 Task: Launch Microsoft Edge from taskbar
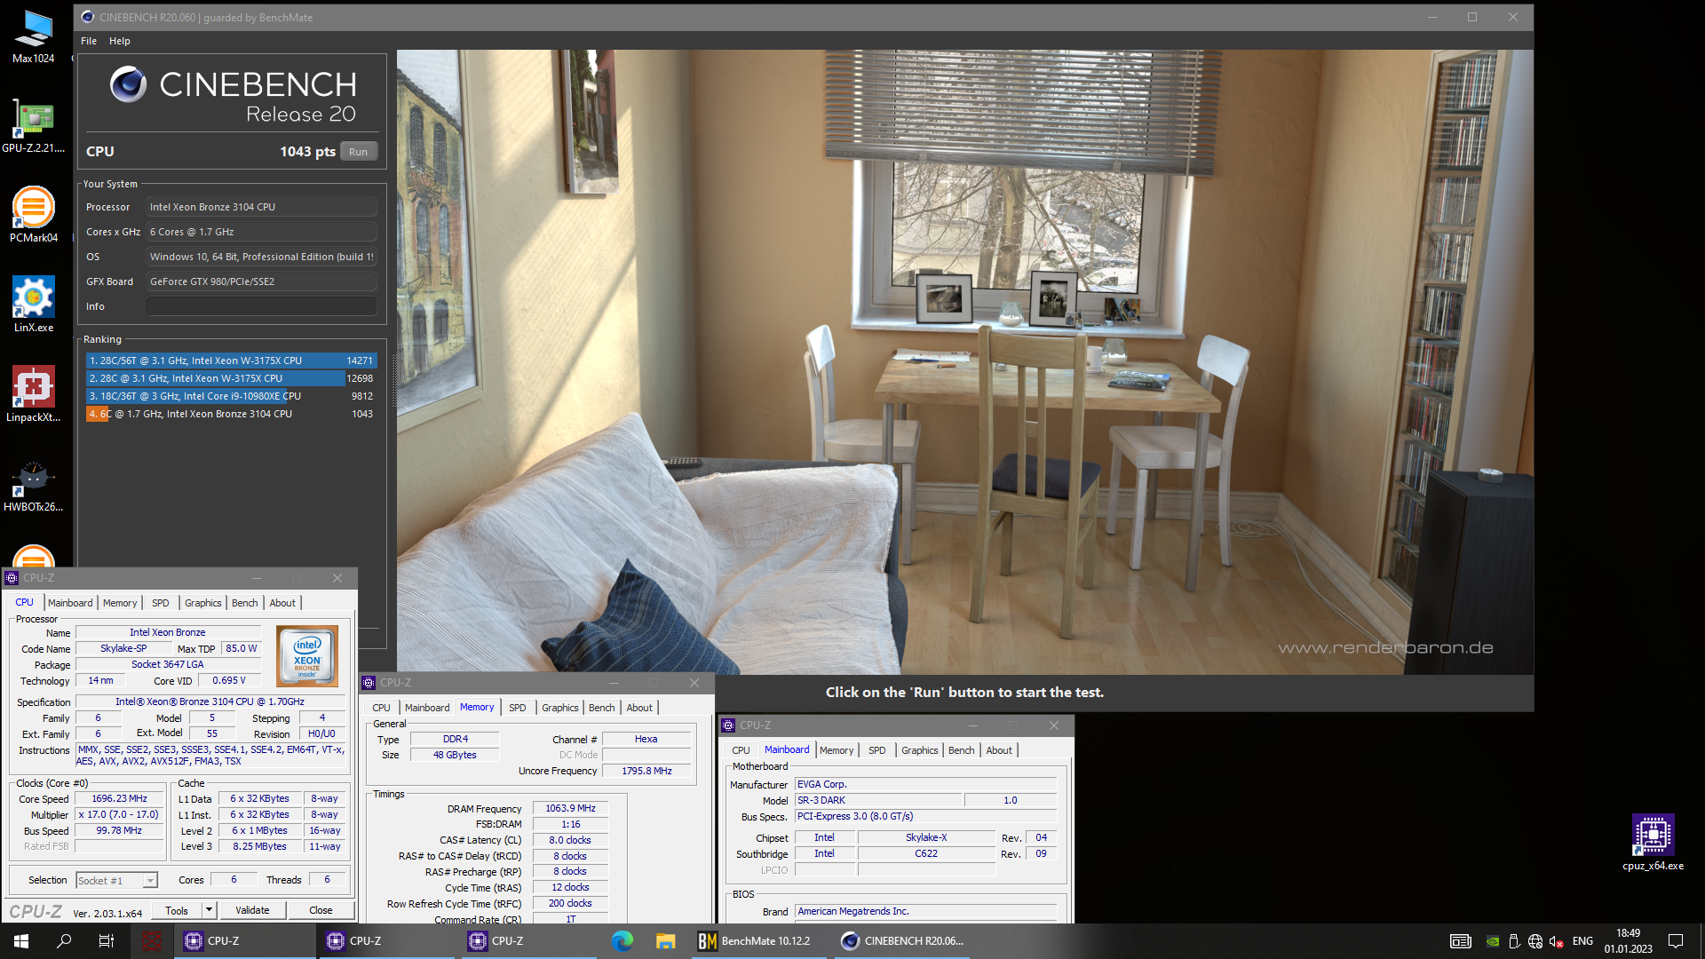point(623,941)
